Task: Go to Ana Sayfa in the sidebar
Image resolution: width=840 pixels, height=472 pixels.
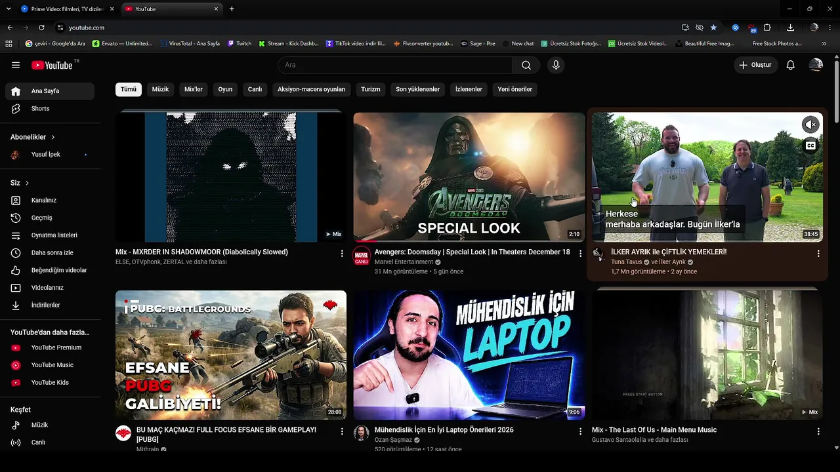Action: click(x=50, y=91)
